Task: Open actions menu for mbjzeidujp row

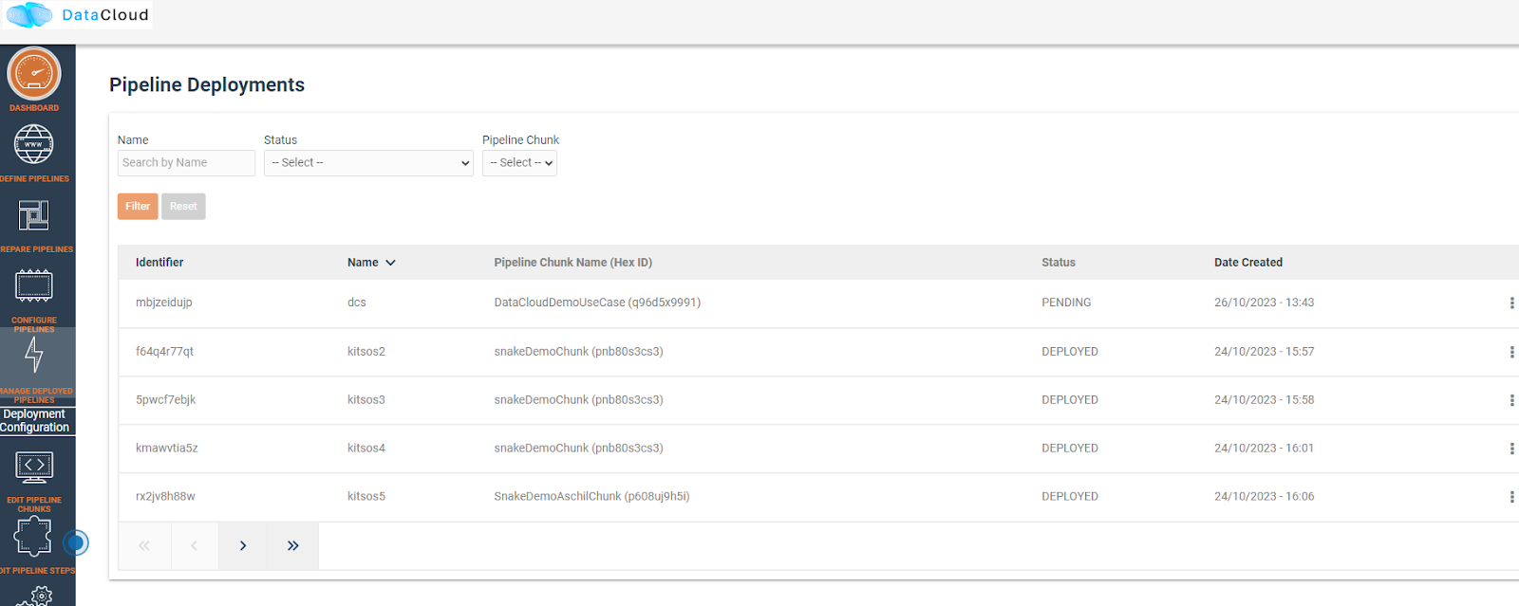Action: tap(1511, 303)
